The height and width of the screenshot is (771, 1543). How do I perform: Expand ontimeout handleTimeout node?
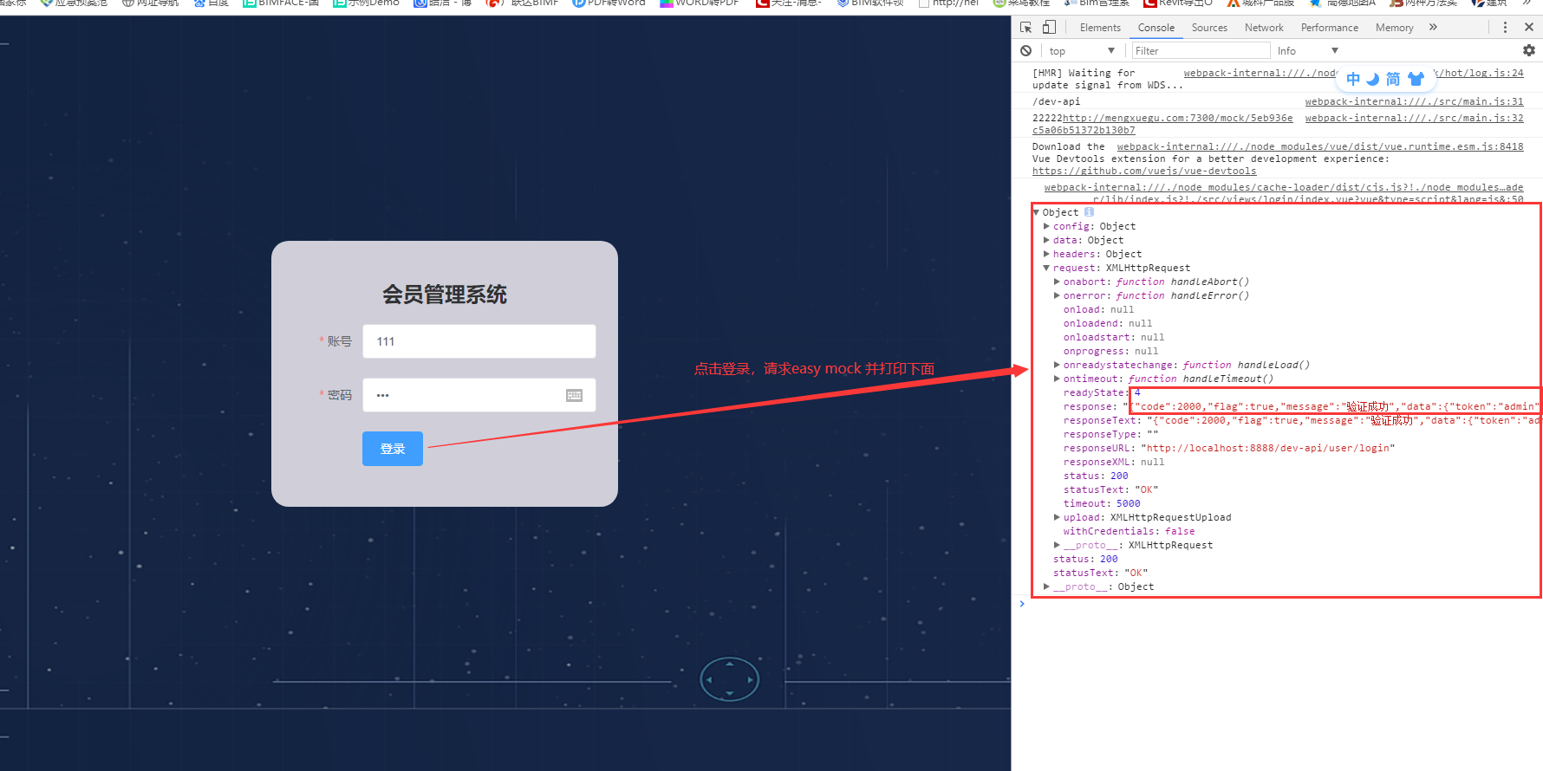[1057, 379]
